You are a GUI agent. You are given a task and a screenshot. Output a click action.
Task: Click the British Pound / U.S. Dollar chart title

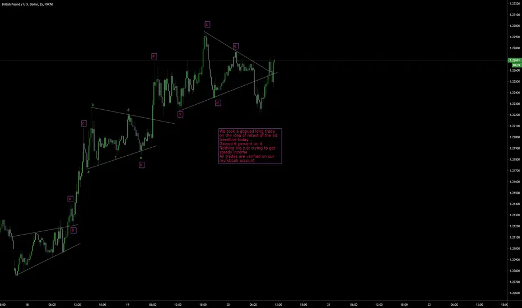(x=27, y=4)
